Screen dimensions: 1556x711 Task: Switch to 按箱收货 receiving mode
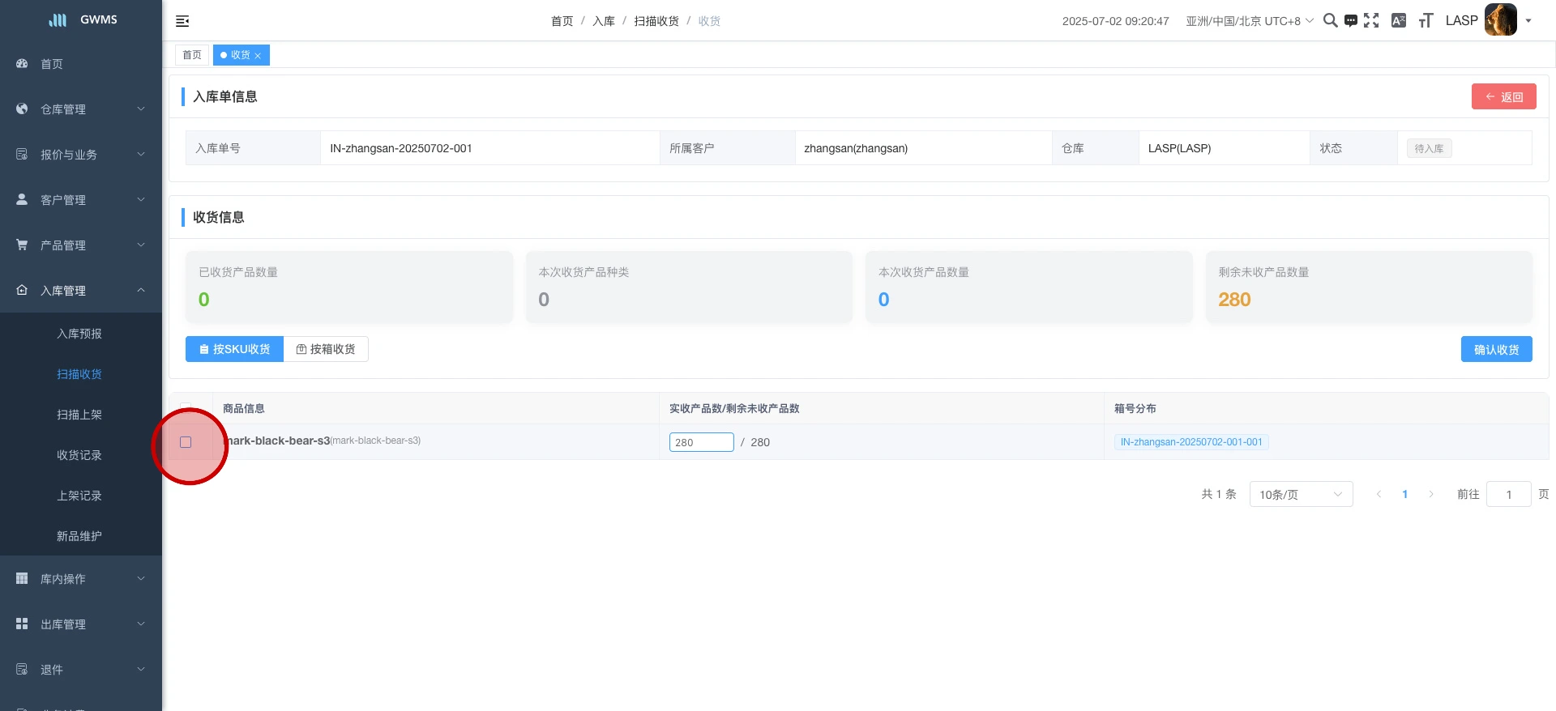(x=326, y=349)
